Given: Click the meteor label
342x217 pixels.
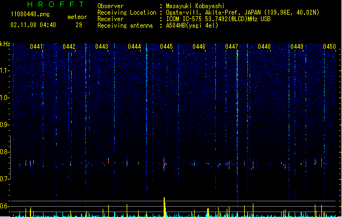Looking at the screenshot, I should coord(77,17).
